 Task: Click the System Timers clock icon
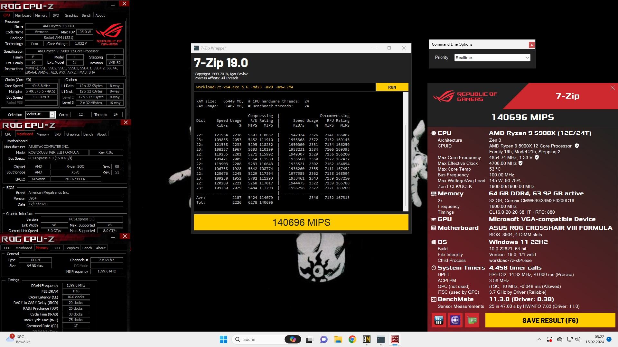(434, 268)
